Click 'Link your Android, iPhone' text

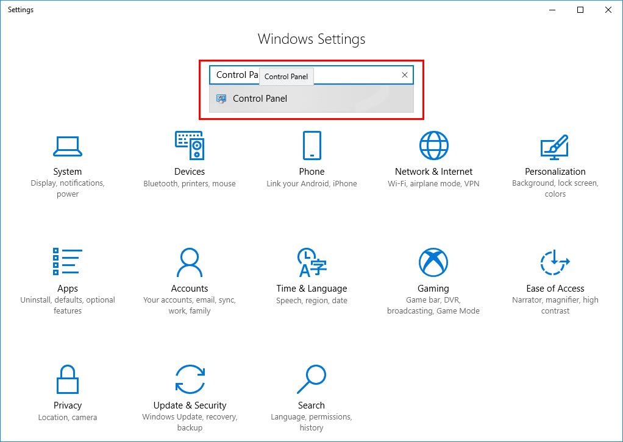pyautogui.click(x=312, y=184)
